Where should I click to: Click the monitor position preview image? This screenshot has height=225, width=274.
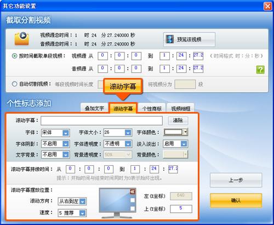tap(117, 203)
